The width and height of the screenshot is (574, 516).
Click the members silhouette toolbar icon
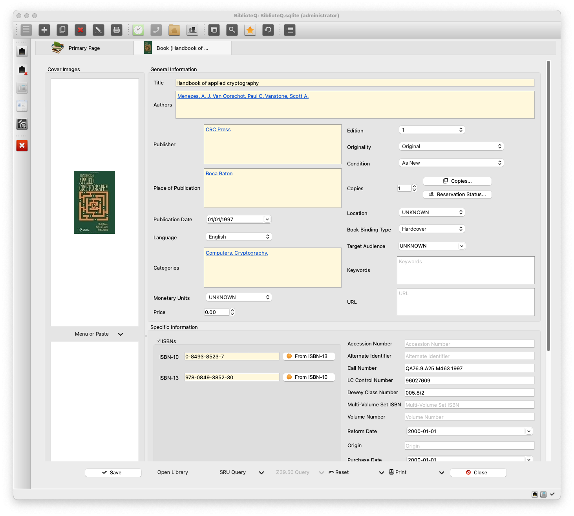(192, 30)
